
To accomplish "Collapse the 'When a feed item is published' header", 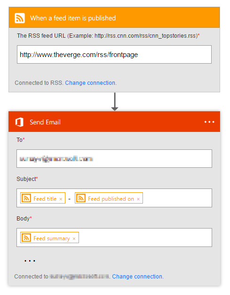I will tap(114, 17).
